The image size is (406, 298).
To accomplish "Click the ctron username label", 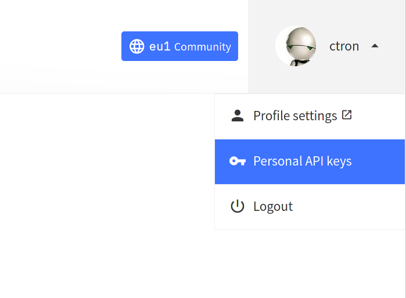I will (x=344, y=46).
